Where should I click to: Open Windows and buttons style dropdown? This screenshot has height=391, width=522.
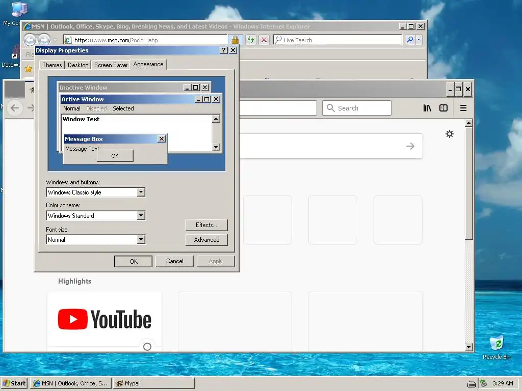click(x=141, y=192)
